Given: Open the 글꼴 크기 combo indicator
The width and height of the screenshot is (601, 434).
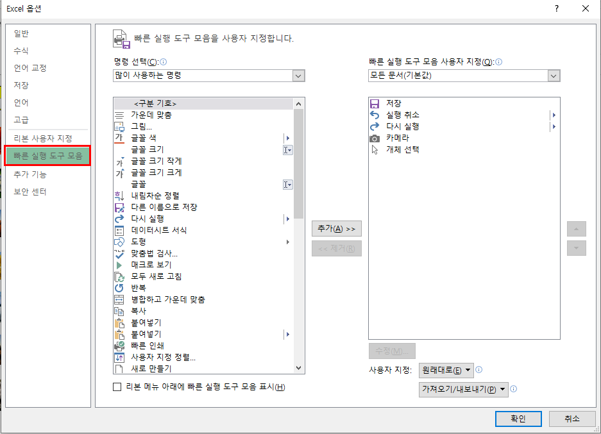Looking at the screenshot, I should [x=287, y=150].
